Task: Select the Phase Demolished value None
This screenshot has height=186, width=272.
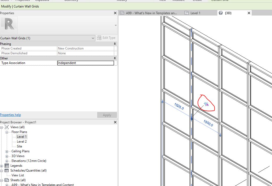Action: (85, 53)
